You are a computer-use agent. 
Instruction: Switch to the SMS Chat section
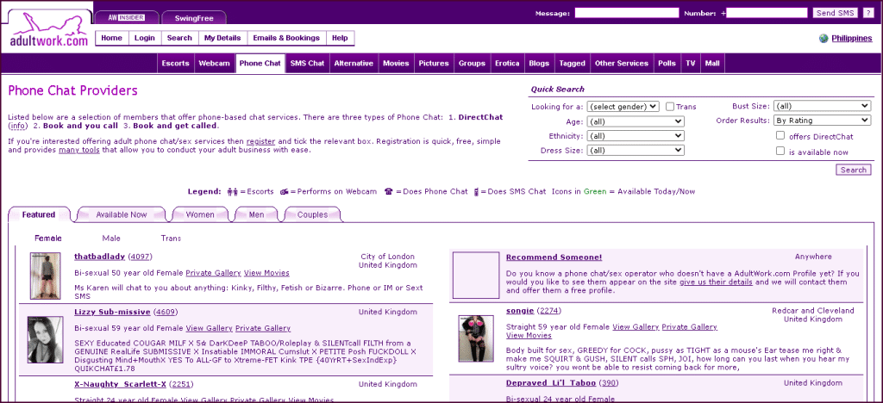[x=307, y=64]
